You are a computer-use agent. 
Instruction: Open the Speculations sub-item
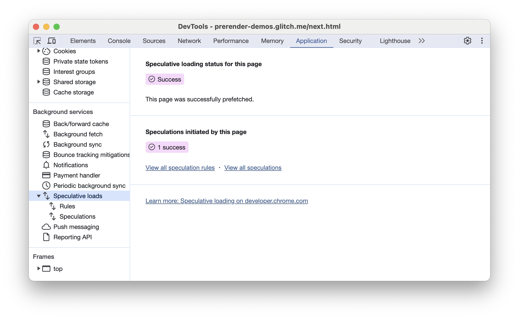78,216
